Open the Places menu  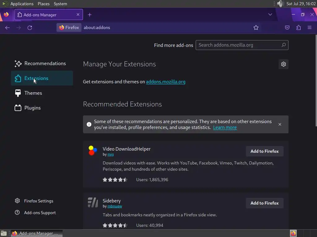pyautogui.click(x=44, y=4)
